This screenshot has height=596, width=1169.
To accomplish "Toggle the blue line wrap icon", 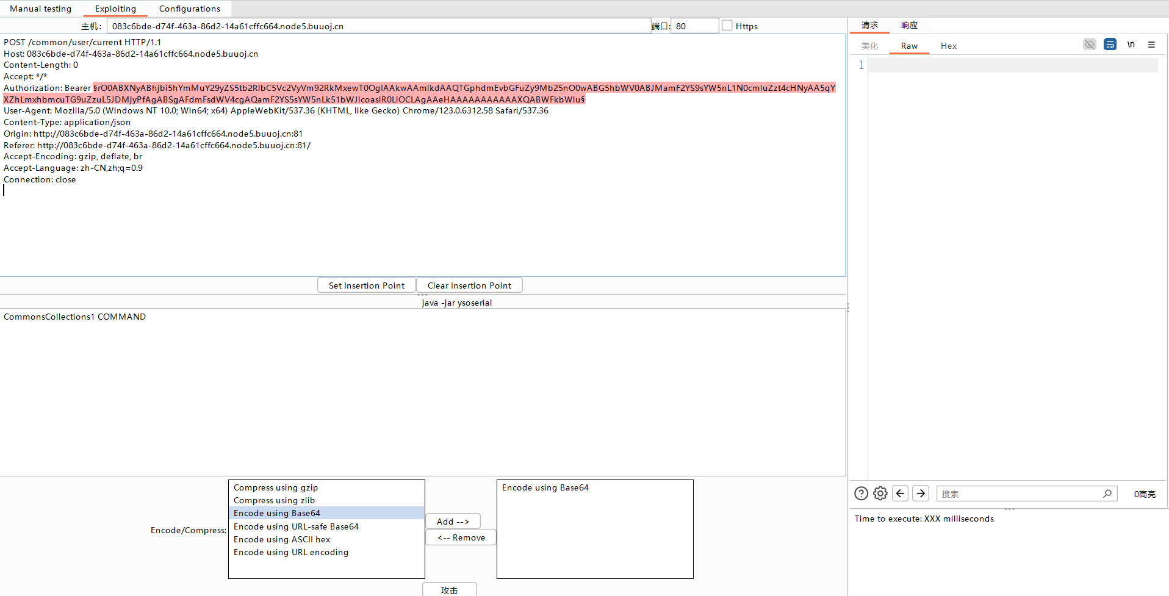I will click(1110, 45).
